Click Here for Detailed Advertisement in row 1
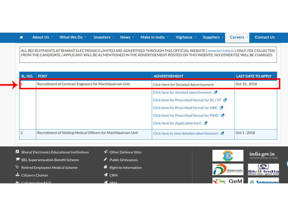This screenshot has width=288, height=216. [x=183, y=84]
